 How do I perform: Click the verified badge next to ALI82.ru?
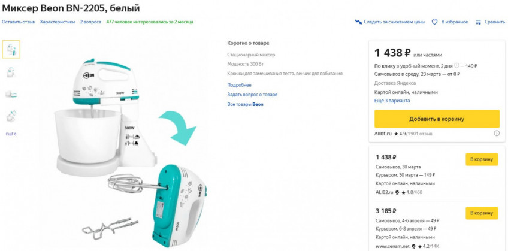395,192
